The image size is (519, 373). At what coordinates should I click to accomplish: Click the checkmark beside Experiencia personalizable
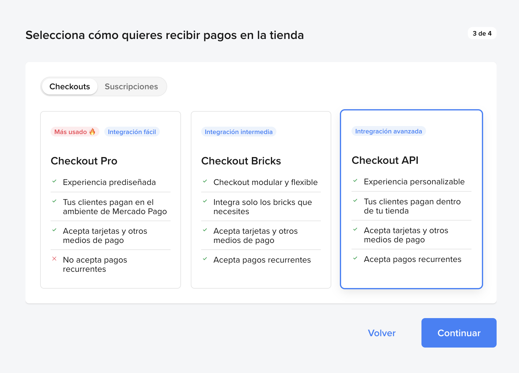tap(356, 180)
